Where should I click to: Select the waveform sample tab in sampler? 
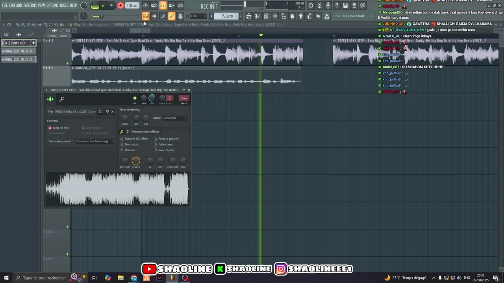pos(50,99)
